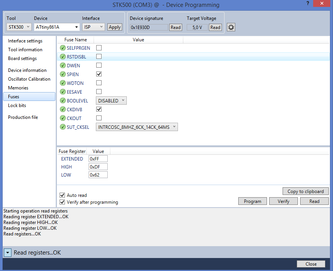
Task: Open Board settings page
Action: [22, 58]
